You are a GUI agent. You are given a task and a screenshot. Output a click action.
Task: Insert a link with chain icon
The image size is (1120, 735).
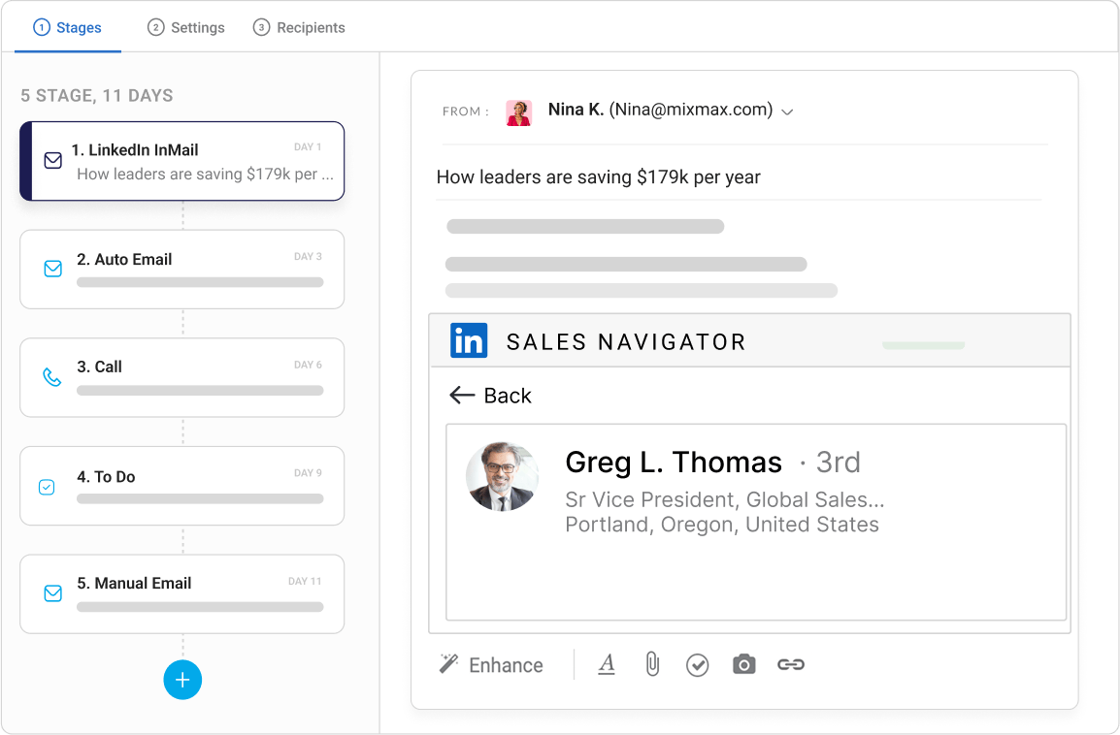tap(791, 664)
